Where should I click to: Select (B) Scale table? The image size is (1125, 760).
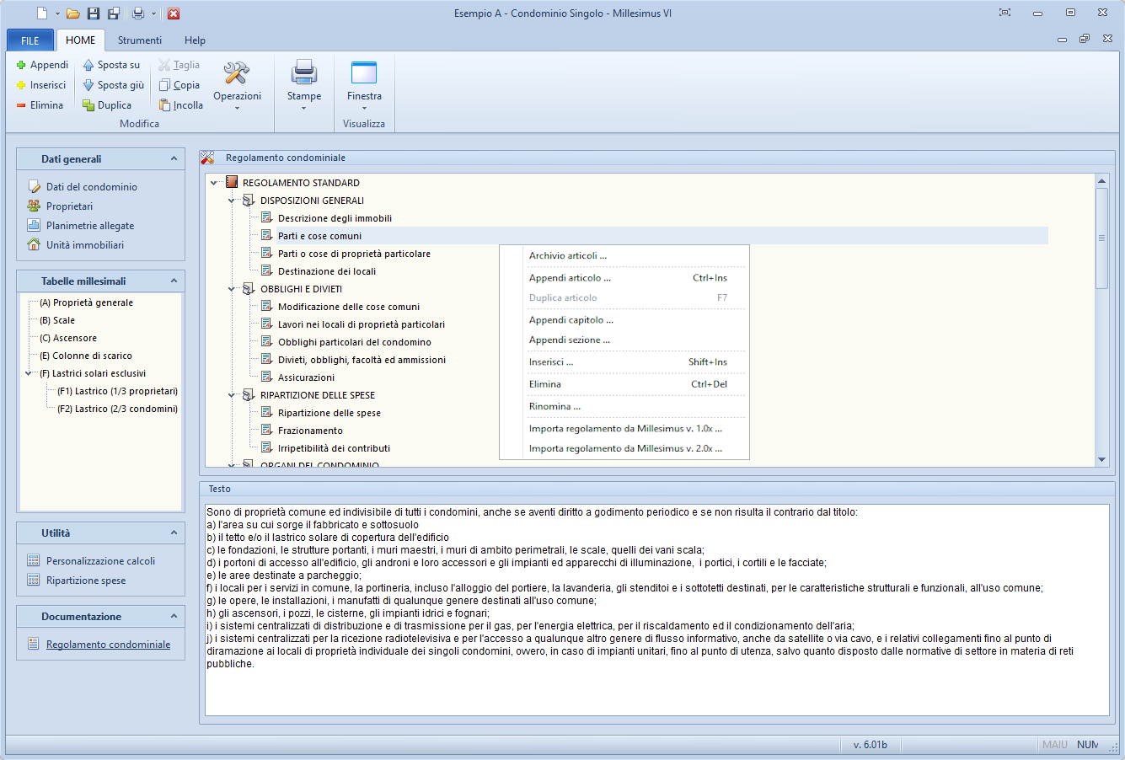click(x=57, y=320)
